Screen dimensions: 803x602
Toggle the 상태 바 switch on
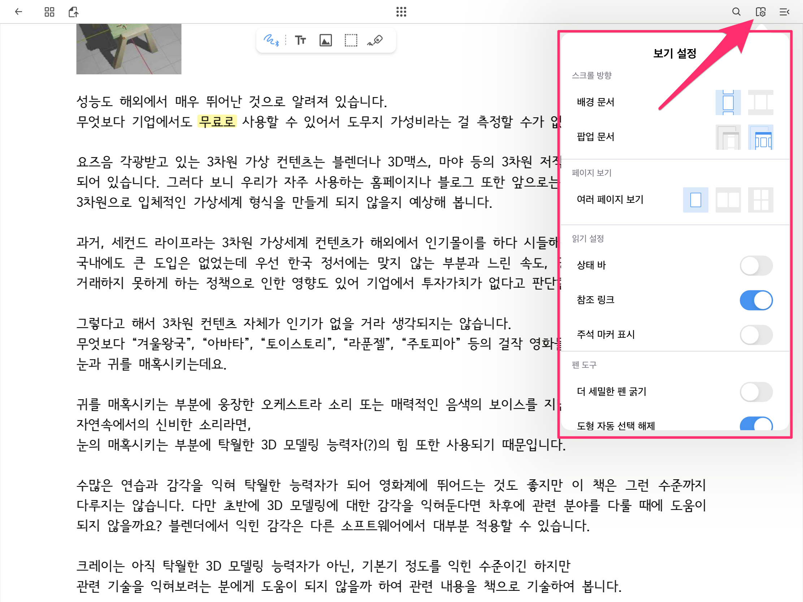tap(756, 266)
